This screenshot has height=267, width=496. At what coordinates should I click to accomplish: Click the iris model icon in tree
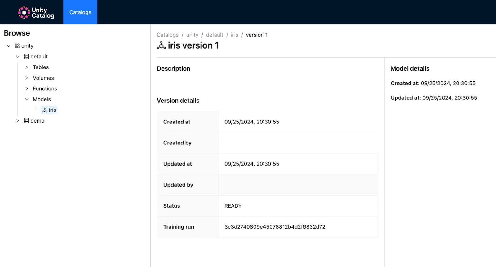45,110
